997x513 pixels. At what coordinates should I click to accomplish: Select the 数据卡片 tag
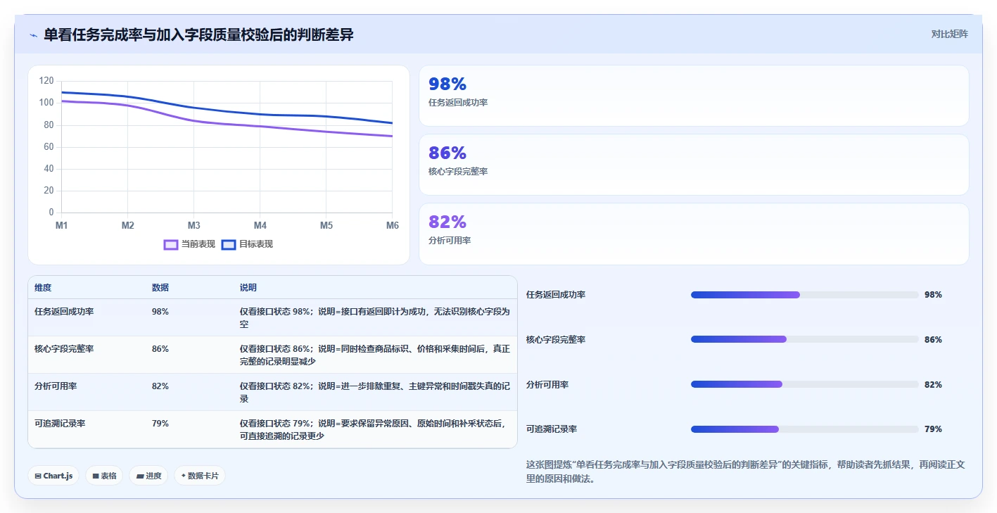200,476
